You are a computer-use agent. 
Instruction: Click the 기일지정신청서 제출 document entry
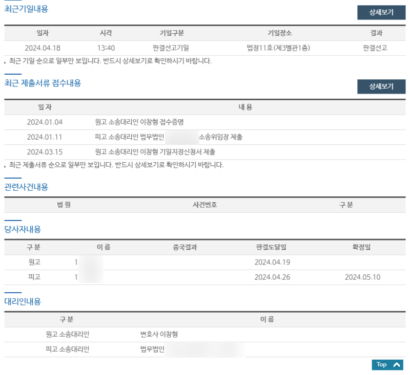pyautogui.click(x=155, y=152)
